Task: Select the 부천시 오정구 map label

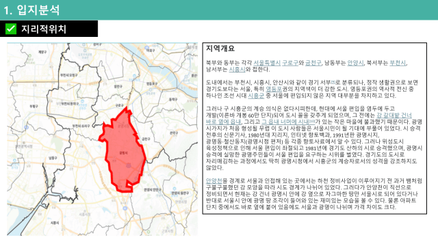Action: coord(68,75)
